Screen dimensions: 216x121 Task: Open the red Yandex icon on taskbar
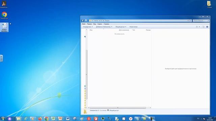[x=89, y=119]
